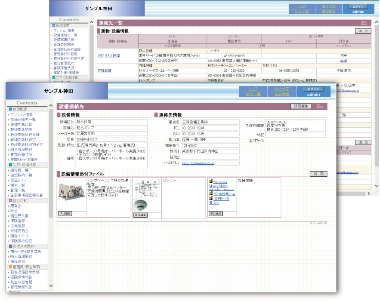The image size is (380, 301).
Task: Open 総会 in the sidebar
Action: [x=14, y=211]
